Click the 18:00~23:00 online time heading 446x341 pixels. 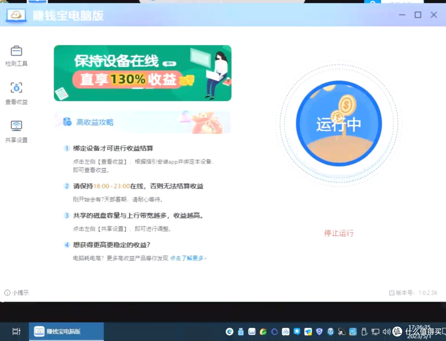pos(138,186)
